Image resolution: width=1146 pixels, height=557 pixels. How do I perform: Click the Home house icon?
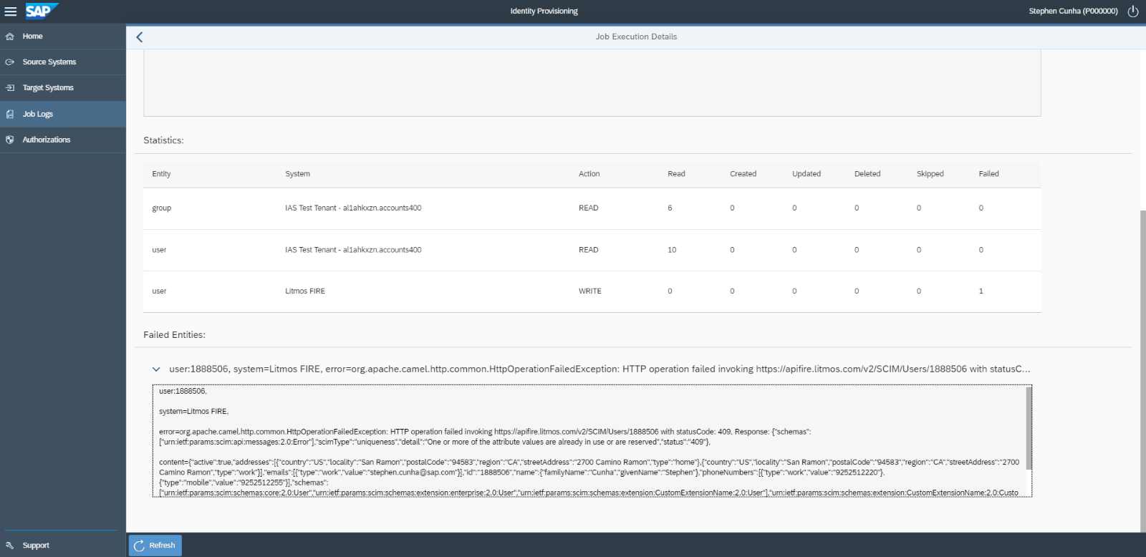10,37
